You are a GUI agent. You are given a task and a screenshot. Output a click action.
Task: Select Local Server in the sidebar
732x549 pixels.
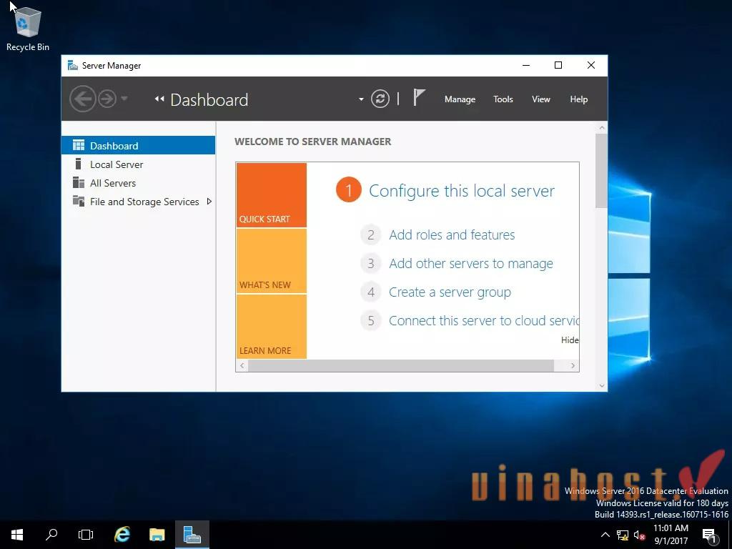(x=117, y=164)
